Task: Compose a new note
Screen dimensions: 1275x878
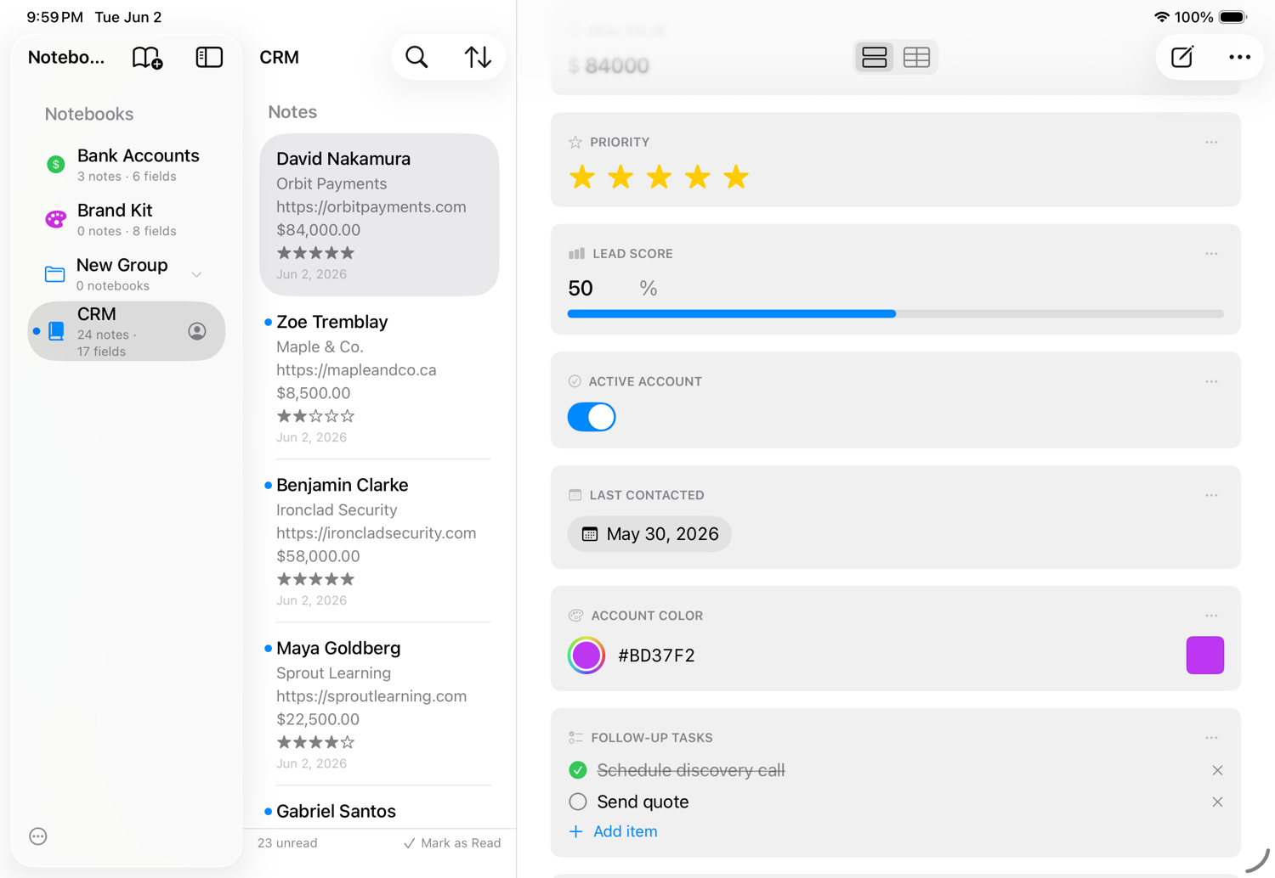Action: (x=1182, y=57)
